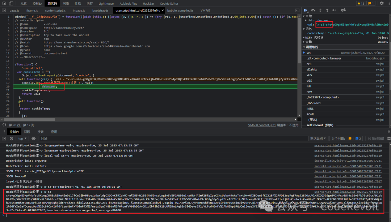Click line number 20 in gutter
Image resolution: width=391 pixels, height=222 pixels.
(x=8, y=86)
